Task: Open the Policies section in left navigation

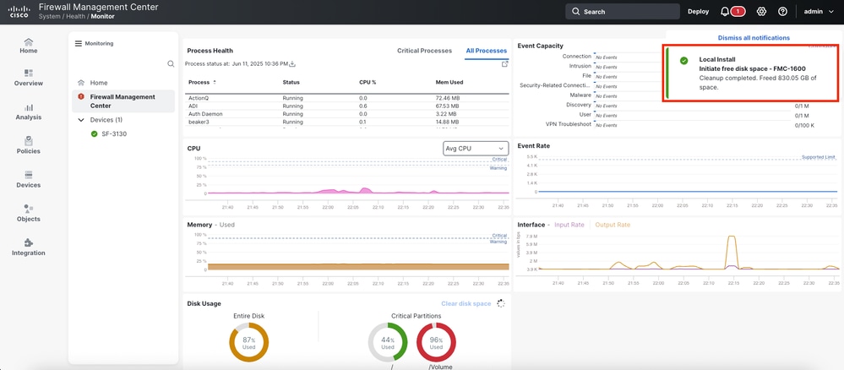Action: (x=29, y=145)
